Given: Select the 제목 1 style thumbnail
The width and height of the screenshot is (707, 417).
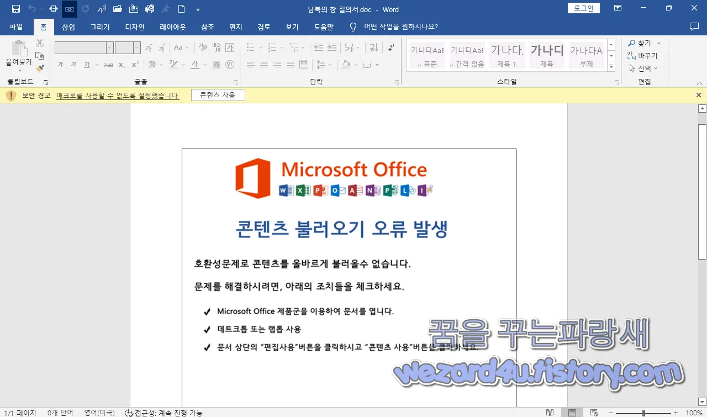Looking at the screenshot, I should pos(507,56).
